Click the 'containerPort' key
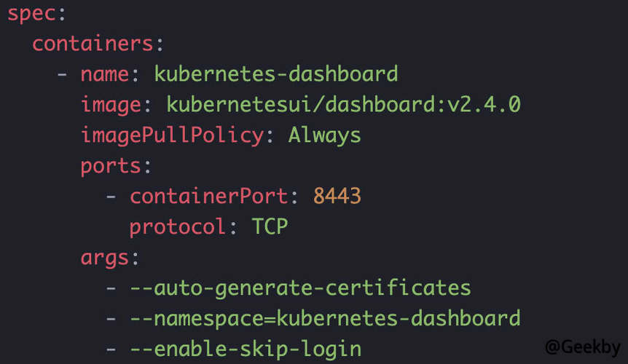The width and height of the screenshot is (628, 364). (x=209, y=197)
